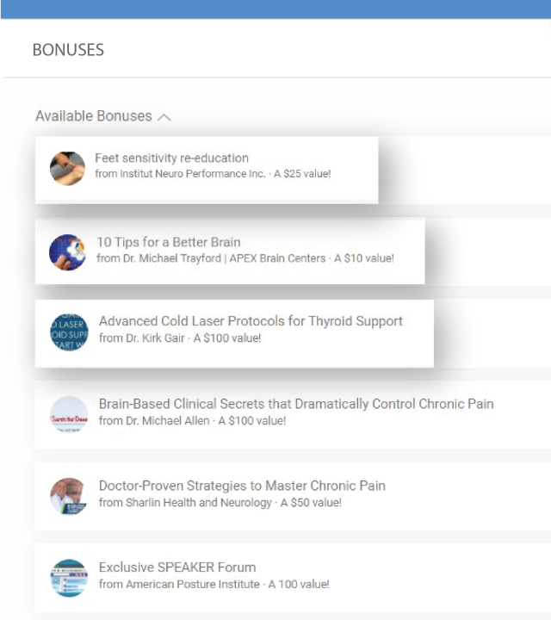551x620 pixels.
Task: Open Brain-Based Clinical Secrets chronic pain bonus
Action: tap(296, 404)
